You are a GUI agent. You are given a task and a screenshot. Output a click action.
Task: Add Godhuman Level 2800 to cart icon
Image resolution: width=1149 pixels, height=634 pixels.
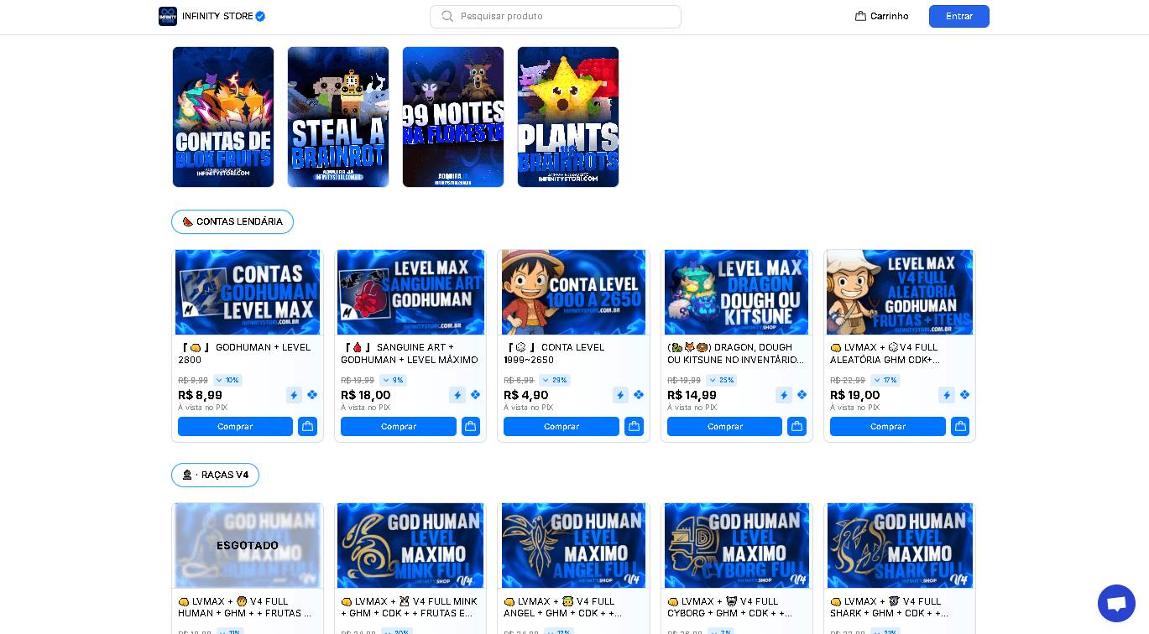click(307, 426)
